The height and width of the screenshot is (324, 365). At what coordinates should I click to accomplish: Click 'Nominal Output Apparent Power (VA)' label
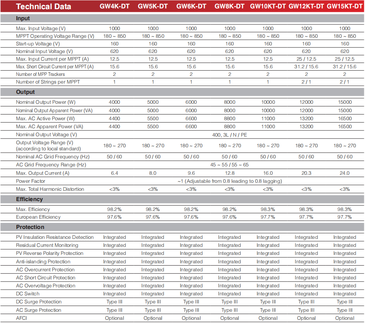point(54,111)
